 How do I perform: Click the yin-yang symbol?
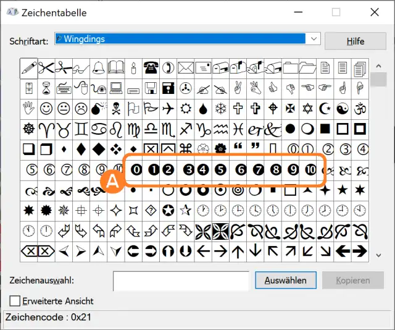coord(343,109)
